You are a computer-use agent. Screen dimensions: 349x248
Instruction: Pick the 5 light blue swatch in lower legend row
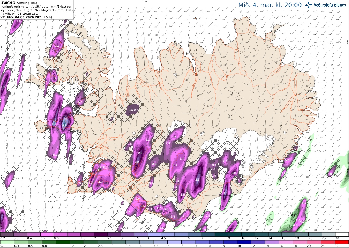[x=174, y=242]
